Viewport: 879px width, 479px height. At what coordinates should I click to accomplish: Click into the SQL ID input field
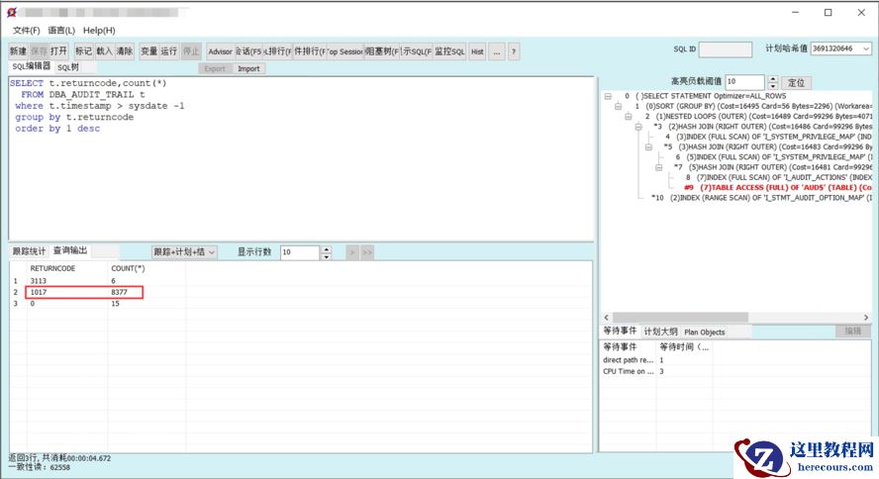pos(726,49)
